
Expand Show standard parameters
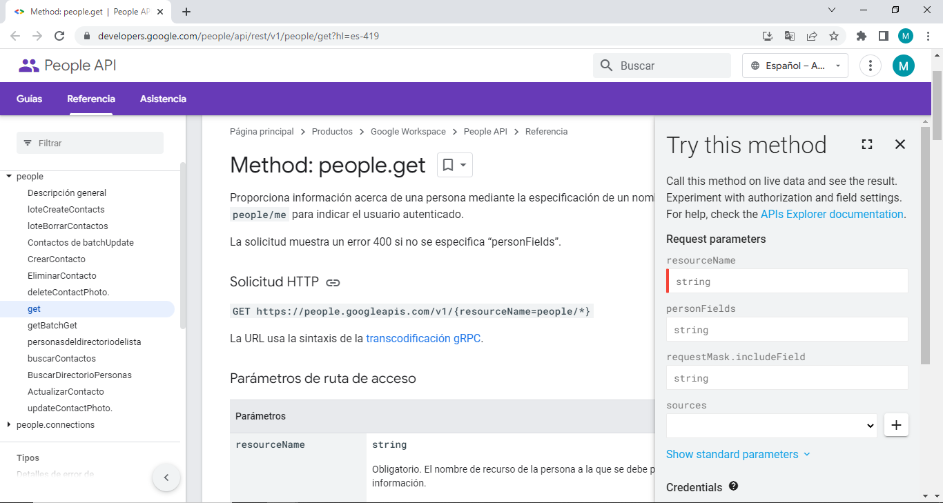738,454
